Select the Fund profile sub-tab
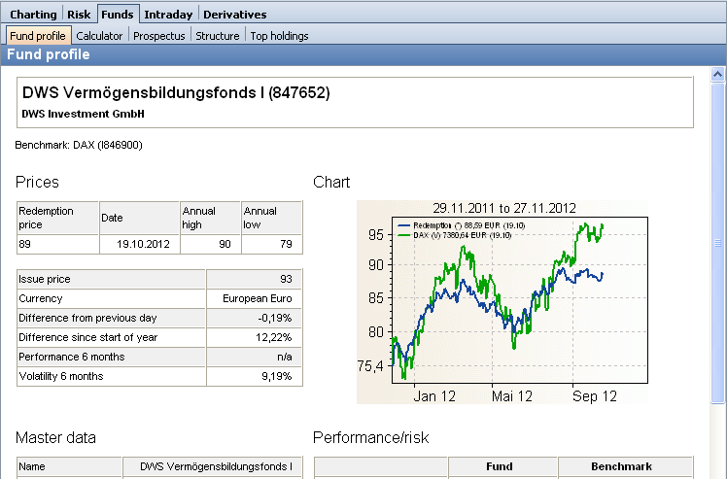Viewport: 727px width, 479px height. coord(37,36)
